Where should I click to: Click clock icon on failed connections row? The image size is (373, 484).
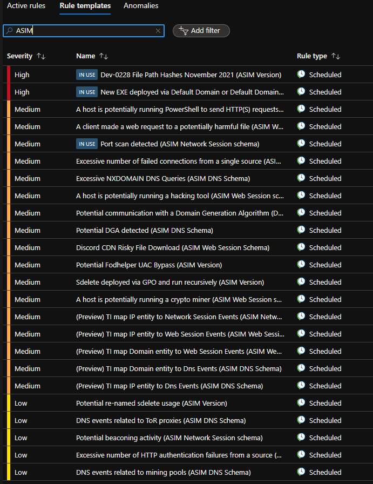pyautogui.click(x=301, y=160)
